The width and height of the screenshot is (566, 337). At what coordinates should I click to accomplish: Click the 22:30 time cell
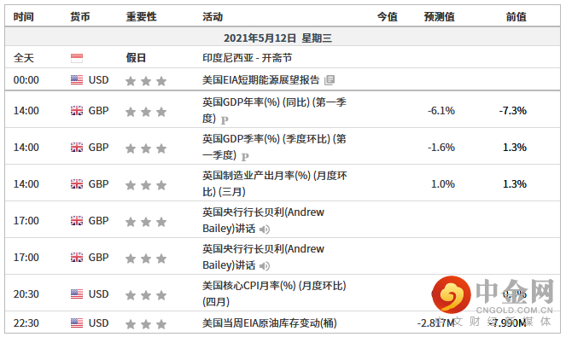click(26, 323)
